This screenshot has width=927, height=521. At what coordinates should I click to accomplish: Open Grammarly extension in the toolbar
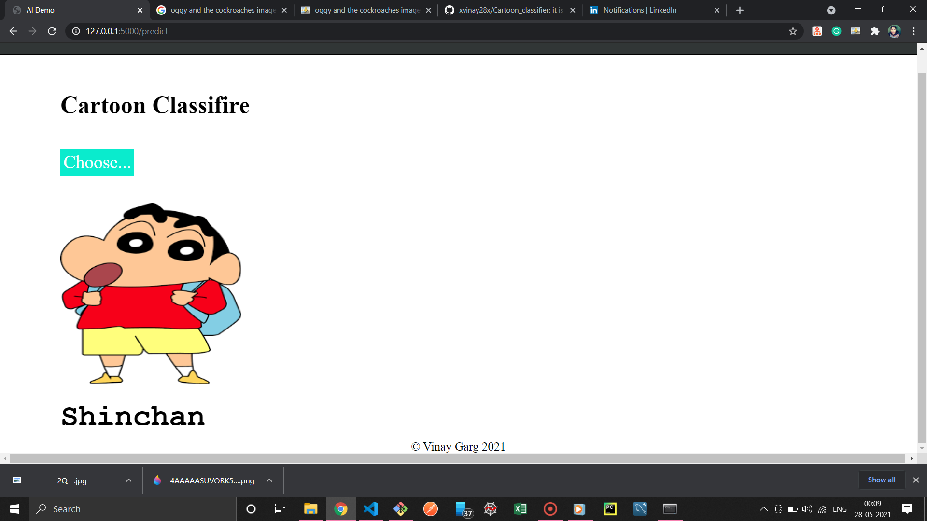coord(836,31)
